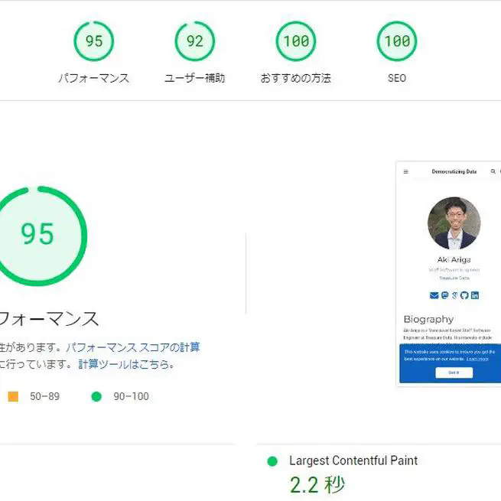Screen dimensions: 501x501
Task: Click the LinkedIn icon in the profile preview
Action: (475, 295)
